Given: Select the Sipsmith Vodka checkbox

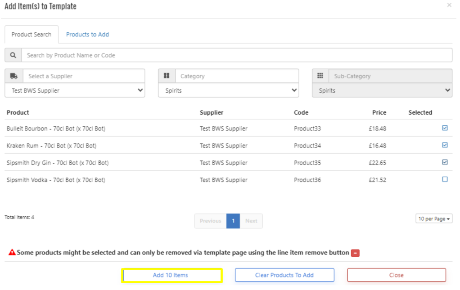Looking at the screenshot, I should (x=445, y=179).
